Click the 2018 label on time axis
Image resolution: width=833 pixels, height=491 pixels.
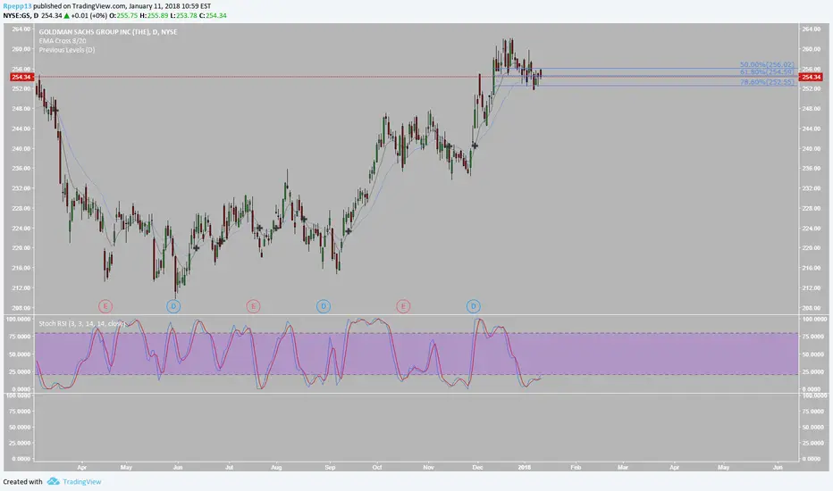525,467
